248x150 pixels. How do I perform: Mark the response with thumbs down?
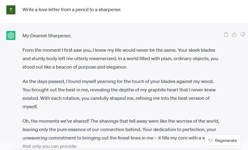[x=243, y=35]
